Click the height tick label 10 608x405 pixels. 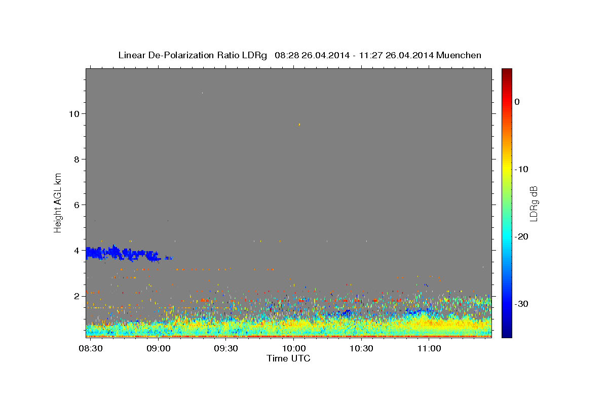click(74, 114)
